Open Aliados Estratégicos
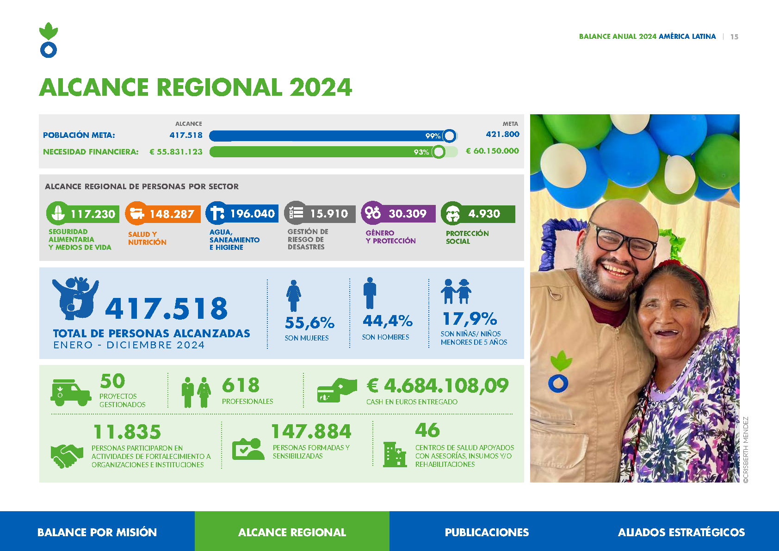Image resolution: width=779 pixels, height=551 pixels. (681, 532)
